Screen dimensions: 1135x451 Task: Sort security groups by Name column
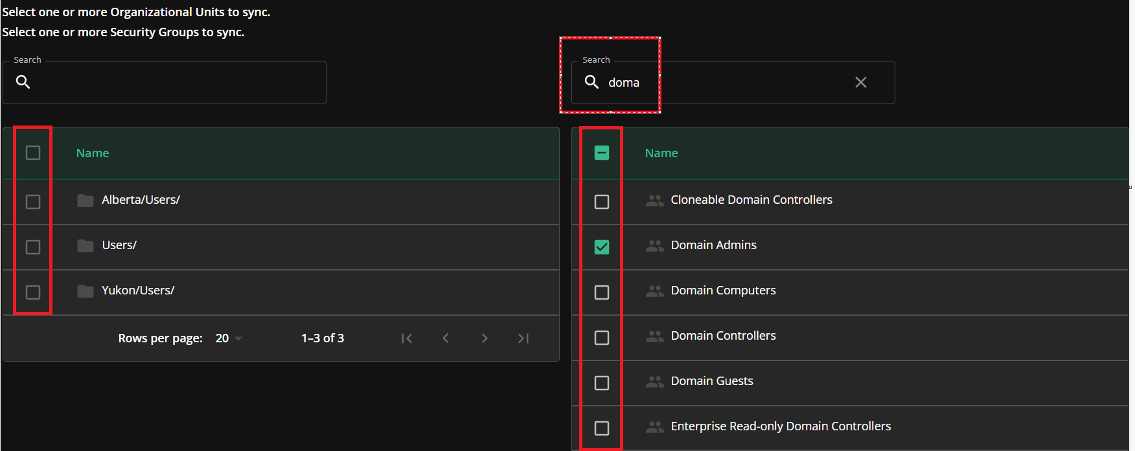(x=661, y=153)
